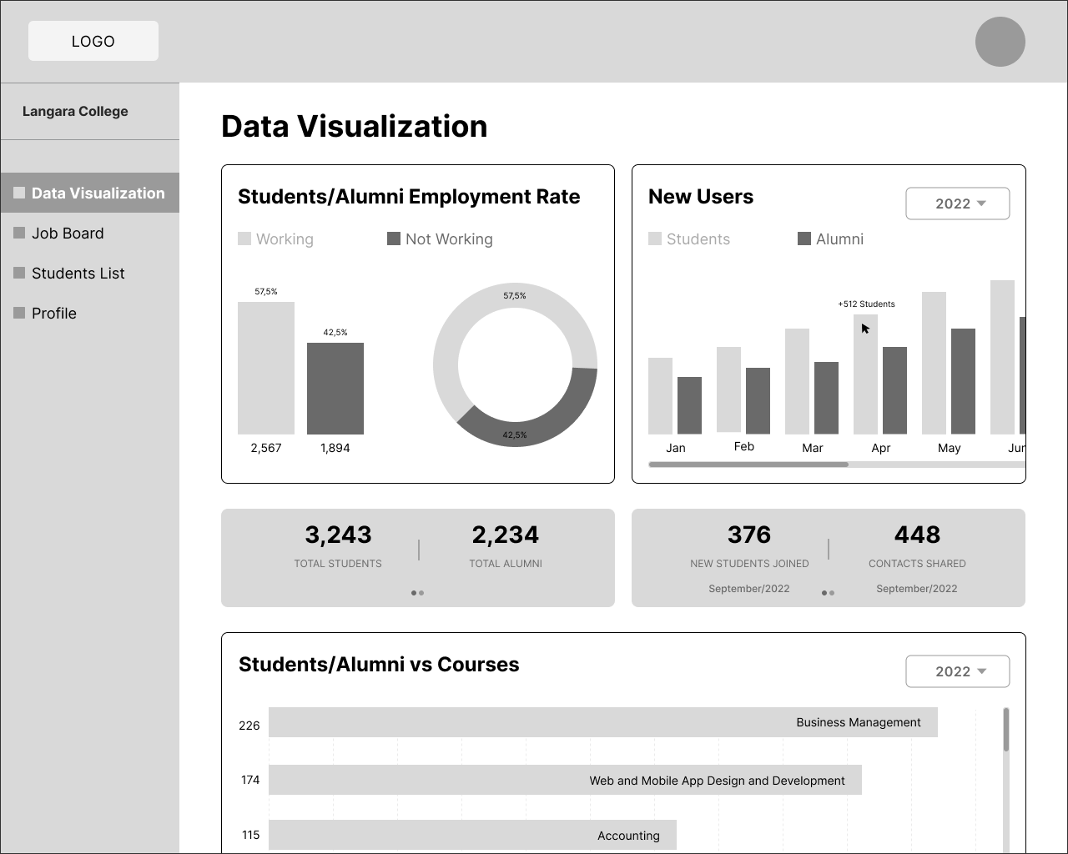This screenshot has width=1068, height=854.
Task: Click the 1,894 value under Not Working bar
Action: [335, 448]
